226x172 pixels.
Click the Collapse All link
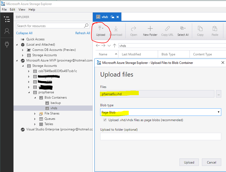[24, 33]
